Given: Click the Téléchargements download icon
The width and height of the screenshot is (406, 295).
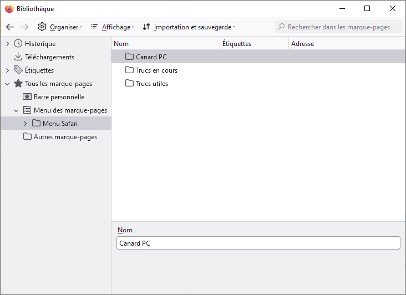Looking at the screenshot, I should 18,57.
